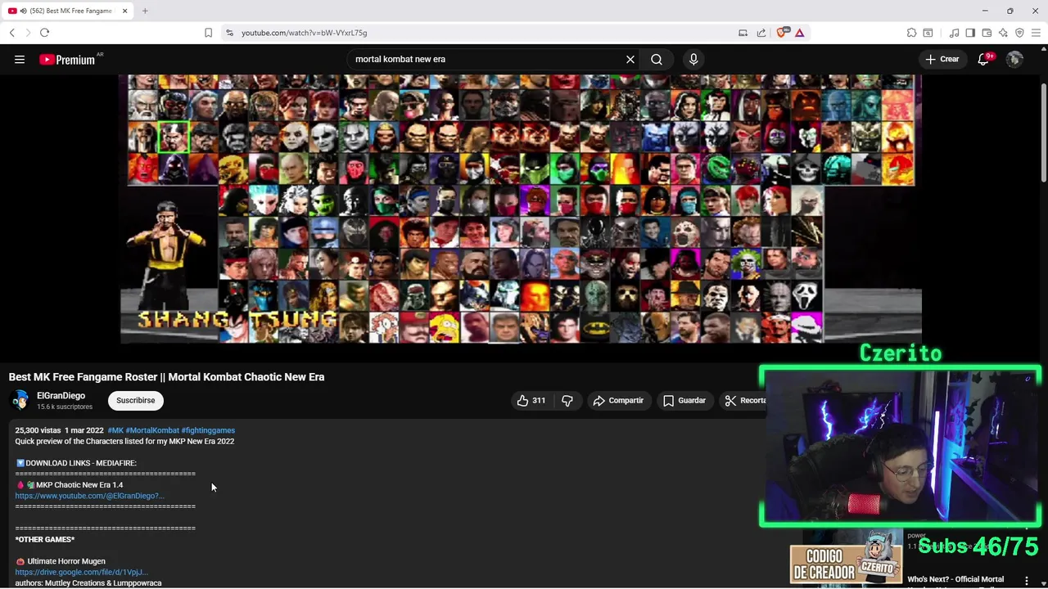Click the *OTHER GAMES* heading text
1048x589 pixels.
point(44,539)
